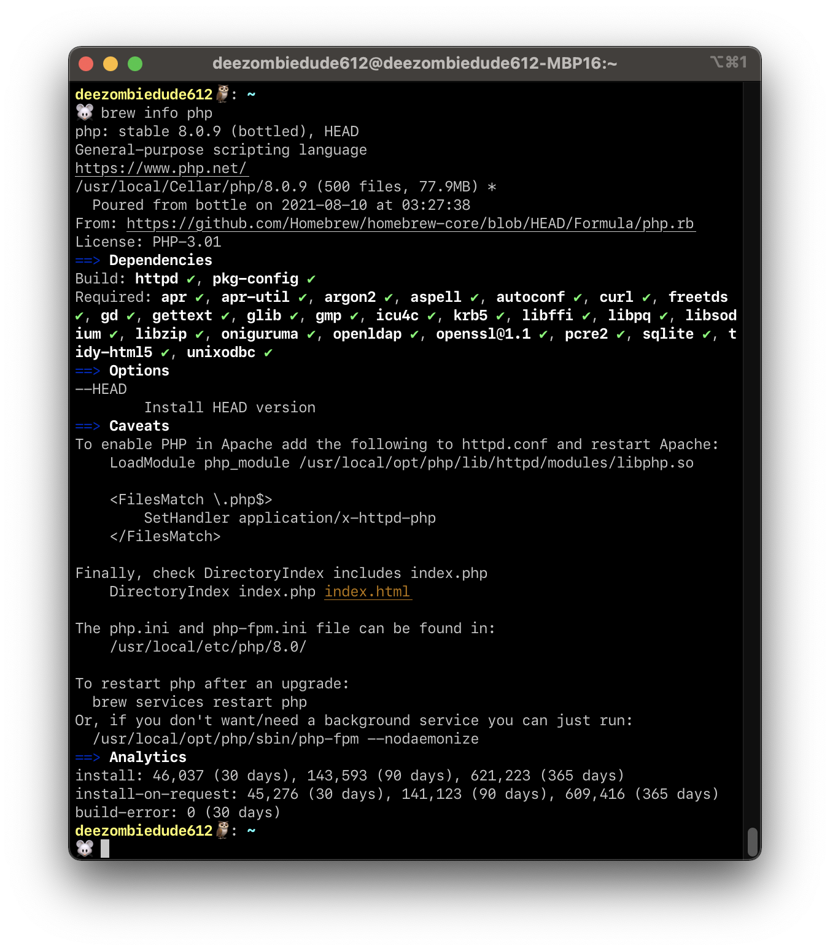Click the 'unixodbc' dependency name

point(221,352)
